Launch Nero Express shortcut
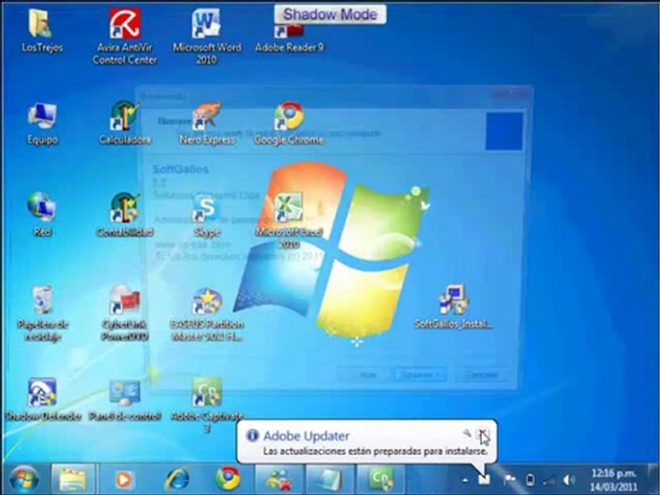This screenshot has height=495, width=660. 207,123
